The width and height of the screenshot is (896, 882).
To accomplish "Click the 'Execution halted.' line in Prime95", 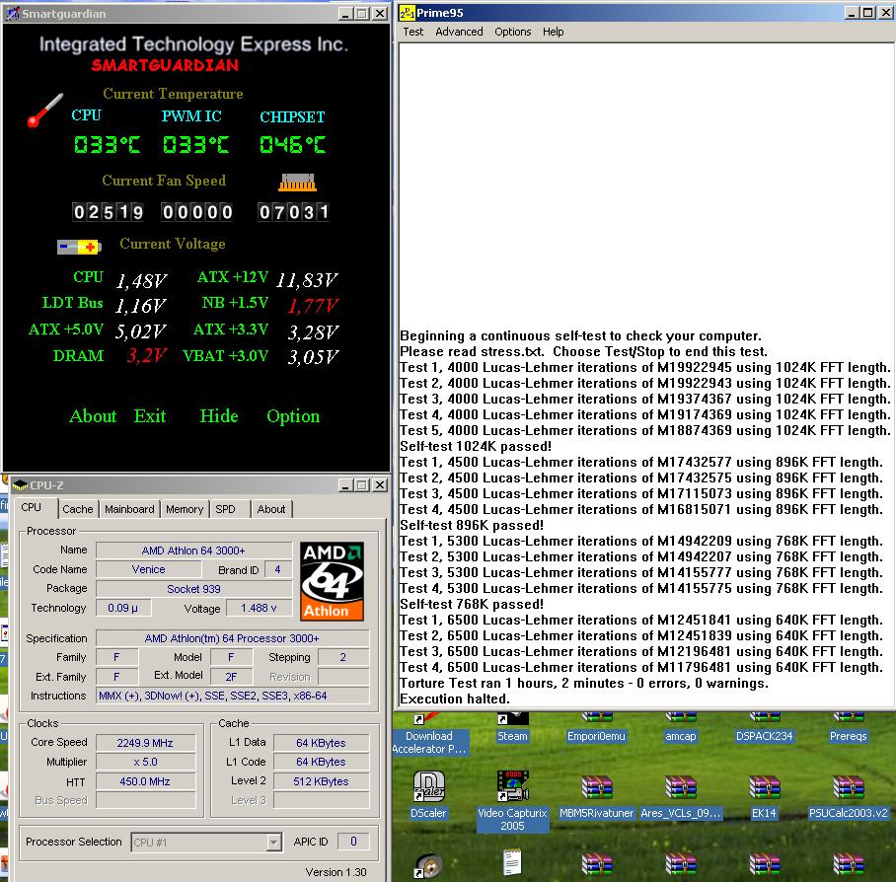I will [x=454, y=699].
